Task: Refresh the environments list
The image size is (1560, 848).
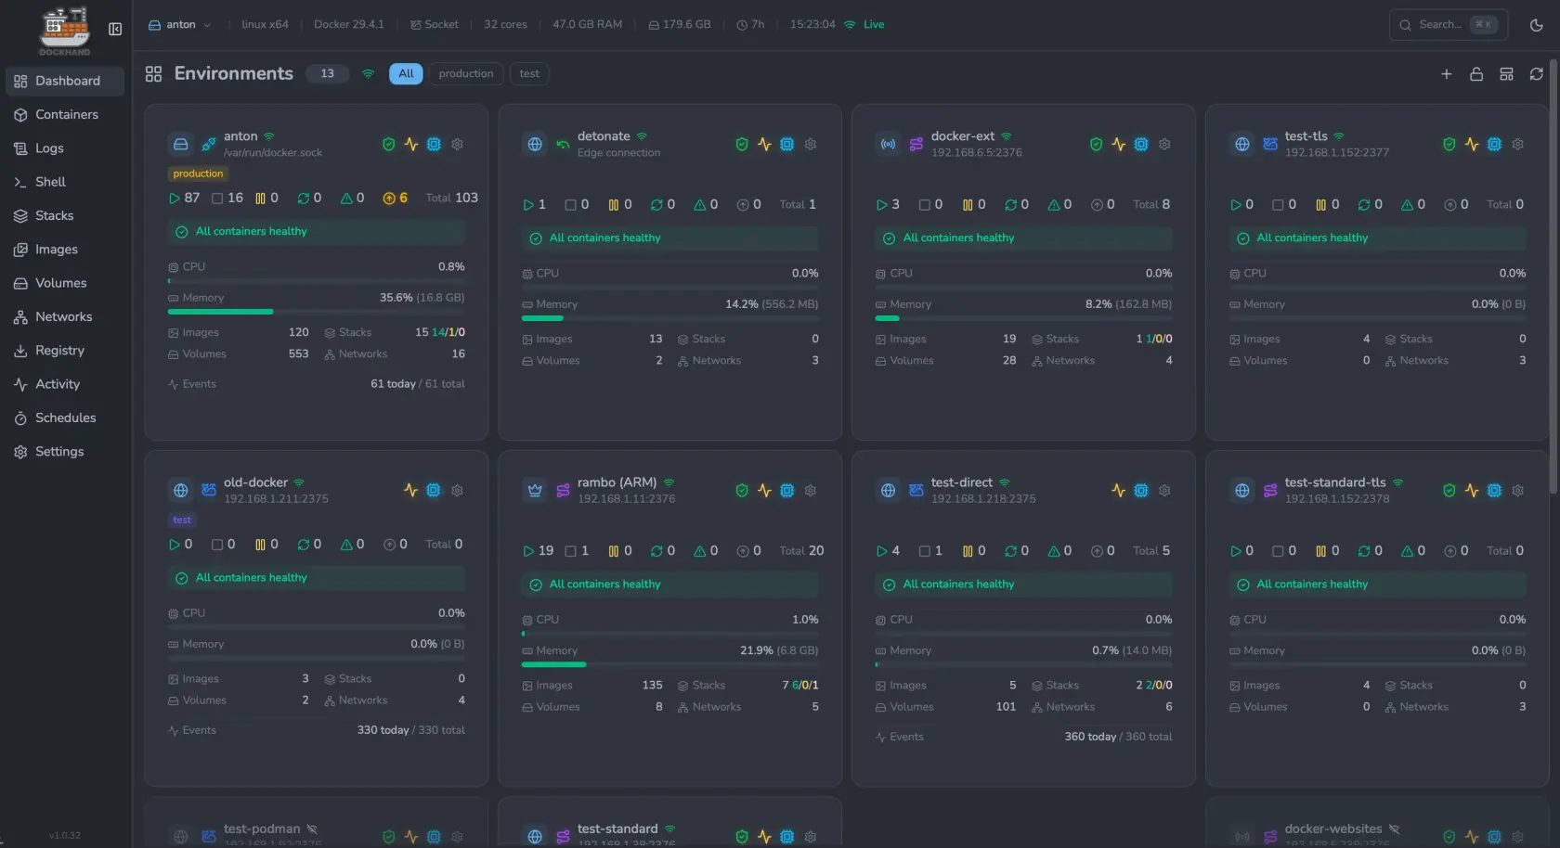Action: click(1537, 74)
